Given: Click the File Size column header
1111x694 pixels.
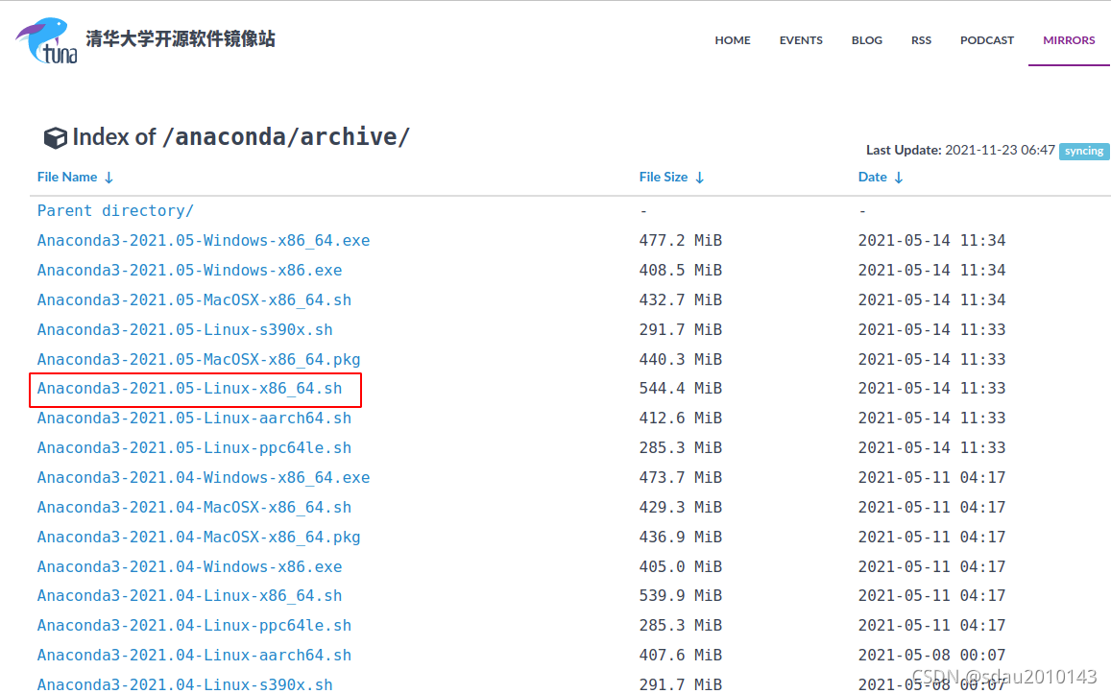Looking at the screenshot, I should (x=664, y=177).
